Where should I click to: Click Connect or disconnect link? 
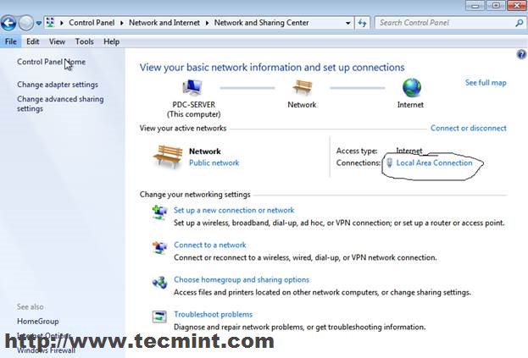469,128
